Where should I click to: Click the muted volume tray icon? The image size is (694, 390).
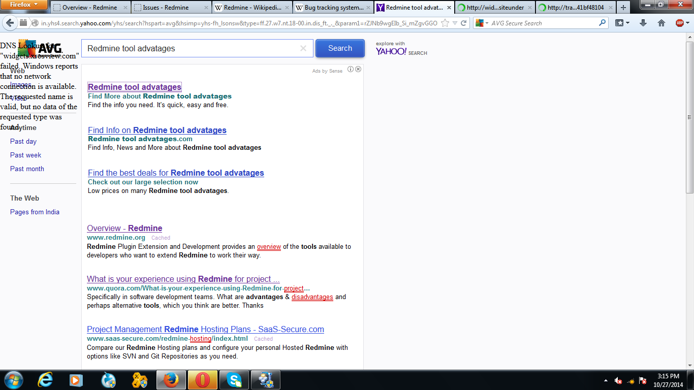(x=618, y=380)
